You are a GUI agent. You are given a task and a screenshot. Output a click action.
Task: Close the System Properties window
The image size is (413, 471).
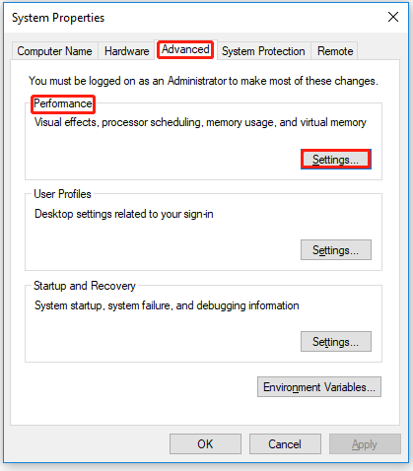coord(393,17)
